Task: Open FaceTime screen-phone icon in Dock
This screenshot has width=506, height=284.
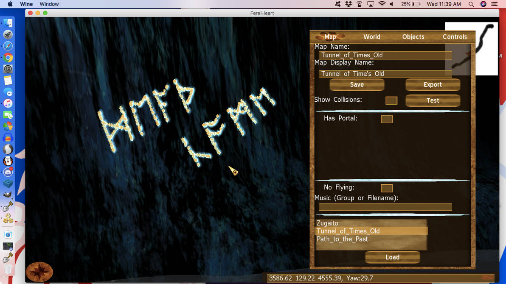Action: tap(8, 115)
